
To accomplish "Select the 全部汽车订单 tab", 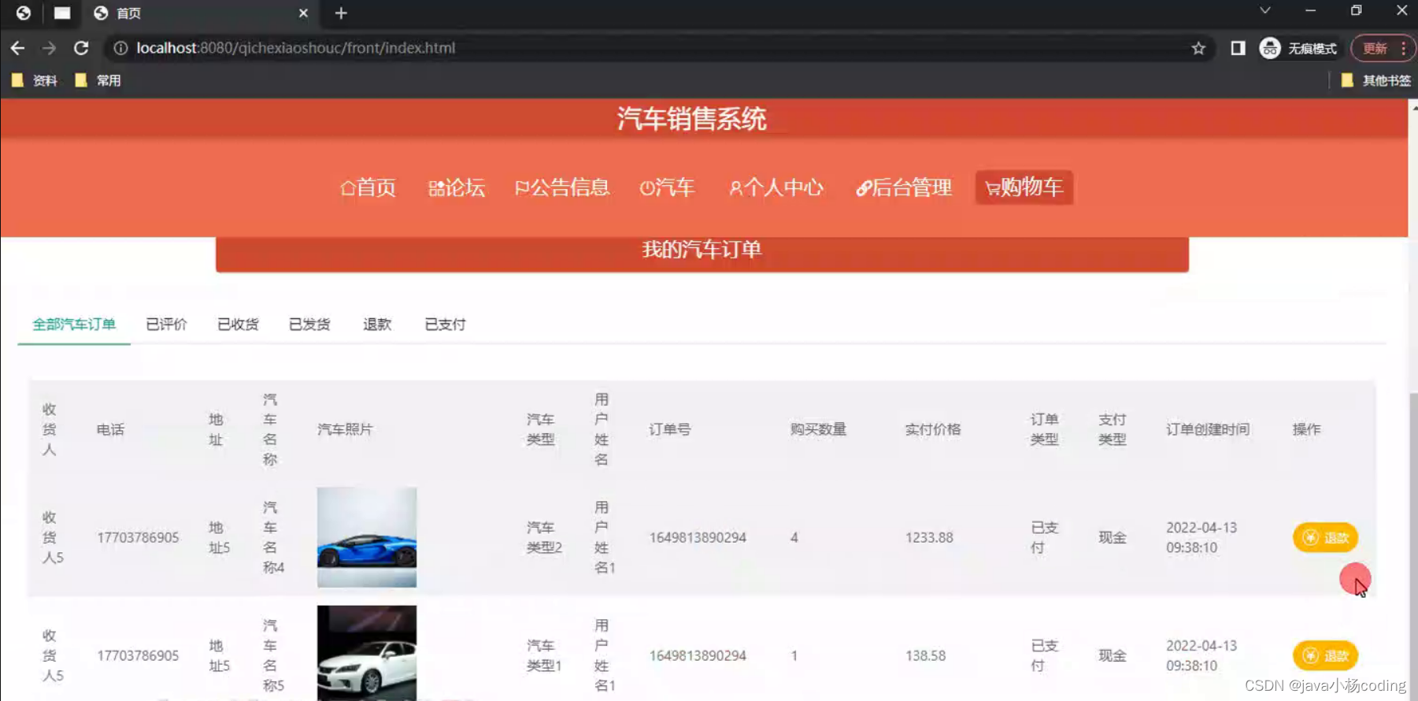I will click(74, 325).
